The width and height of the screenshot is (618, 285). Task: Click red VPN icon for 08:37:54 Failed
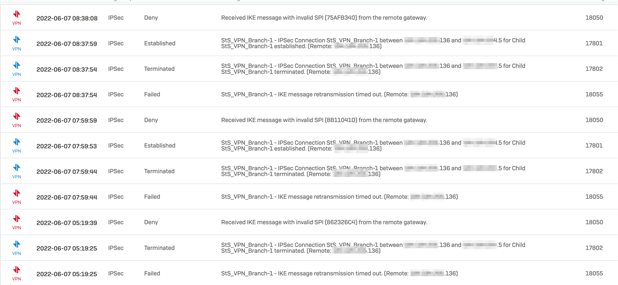pos(17,94)
